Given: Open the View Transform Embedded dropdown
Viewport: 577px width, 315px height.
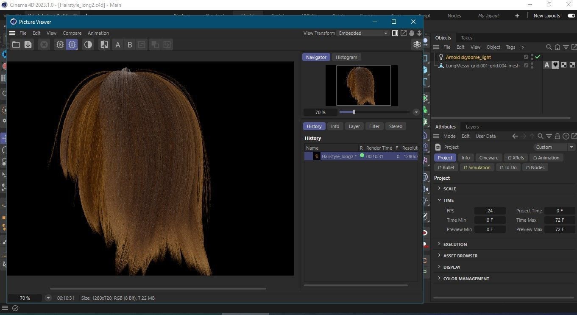Looking at the screenshot, I should (363, 33).
